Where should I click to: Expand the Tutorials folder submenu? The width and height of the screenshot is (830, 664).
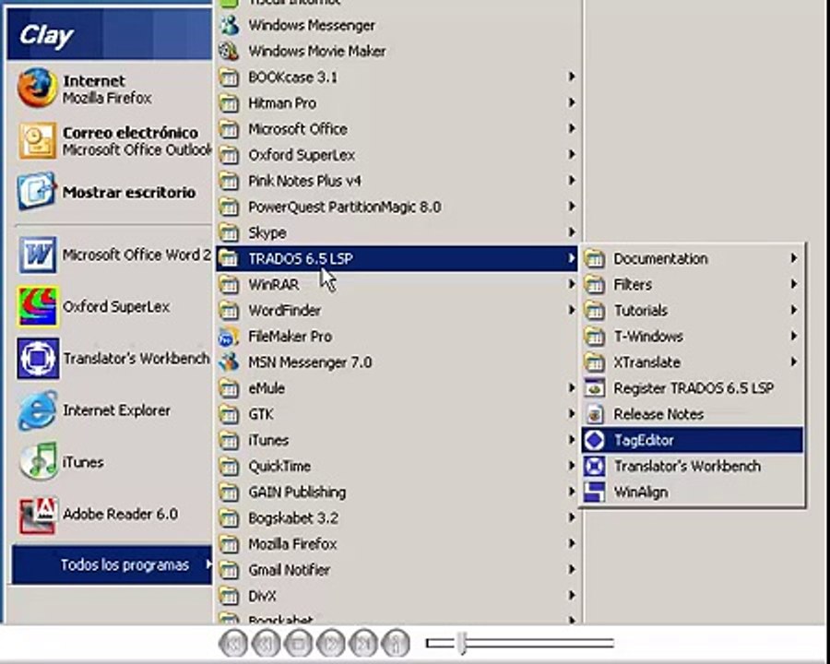tap(693, 310)
